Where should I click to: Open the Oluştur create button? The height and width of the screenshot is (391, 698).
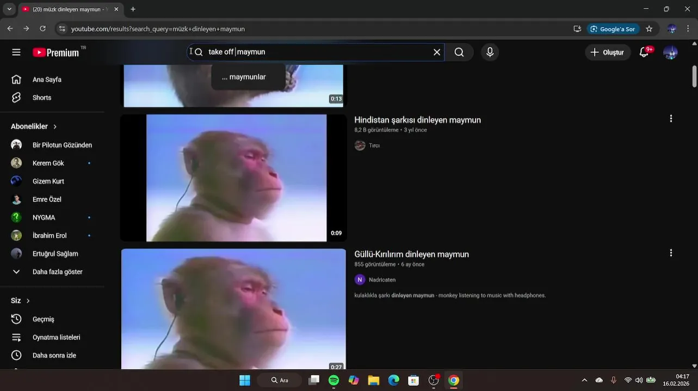pos(608,52)
